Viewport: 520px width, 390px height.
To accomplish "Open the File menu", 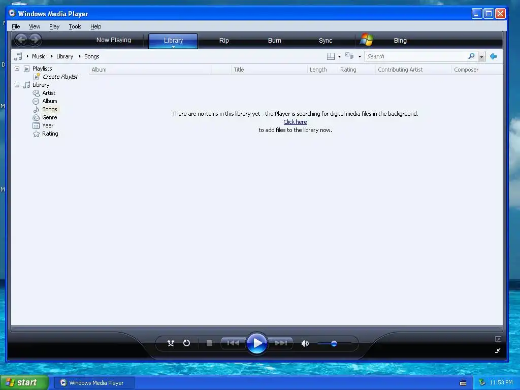I will click(x=16, y=26).
